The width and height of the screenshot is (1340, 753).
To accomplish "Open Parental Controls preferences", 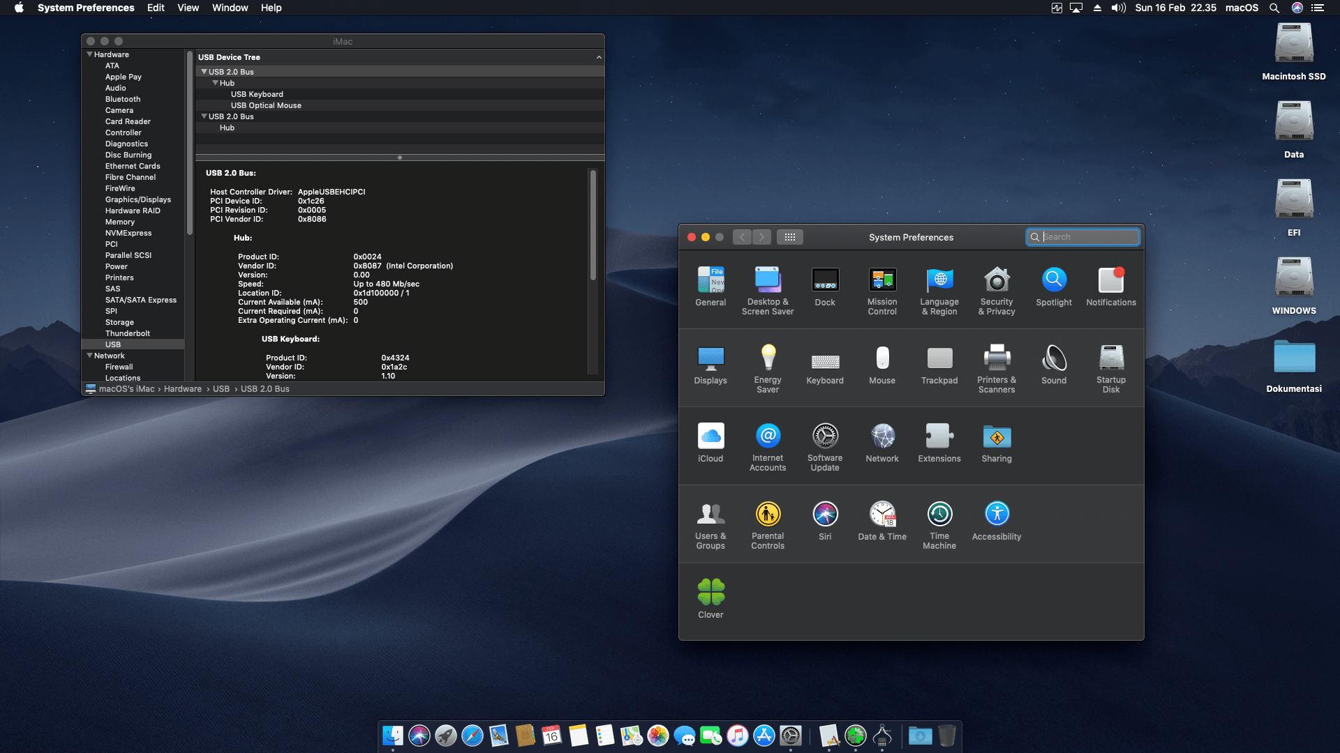I will point(768,525).
